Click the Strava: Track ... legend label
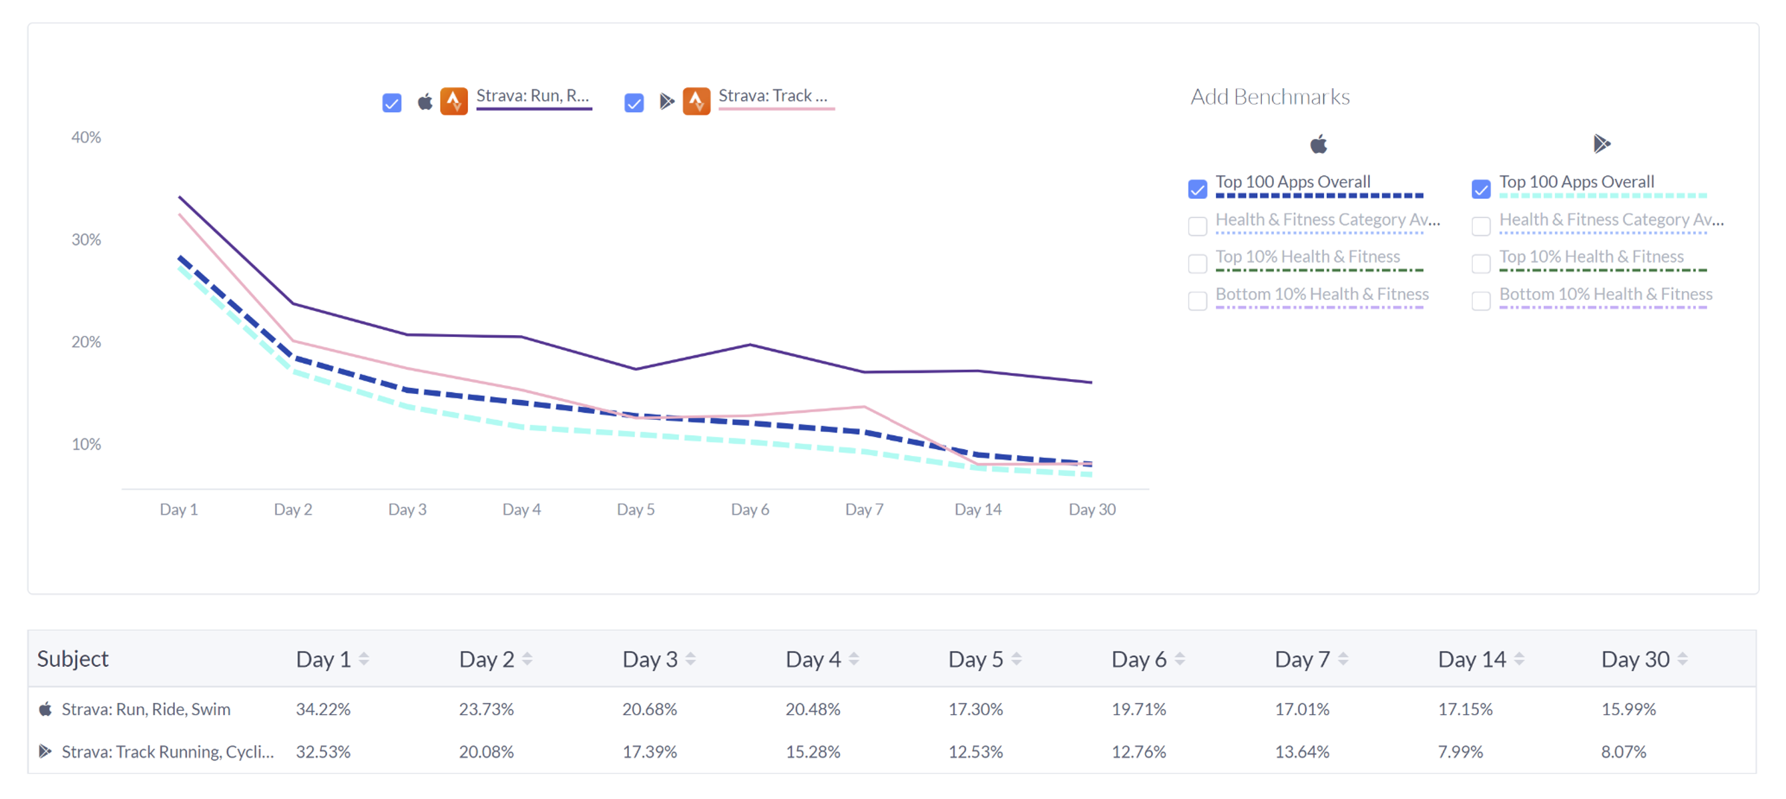Screen dimensions: 1786x799 click(773, 95)
